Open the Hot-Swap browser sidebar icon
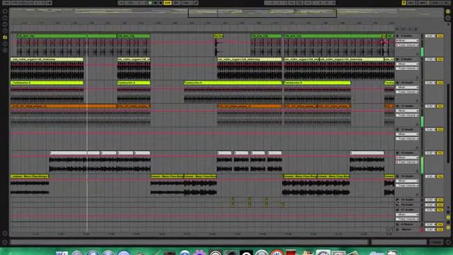Viewport: 453px width, 255px height. point(5,50)
